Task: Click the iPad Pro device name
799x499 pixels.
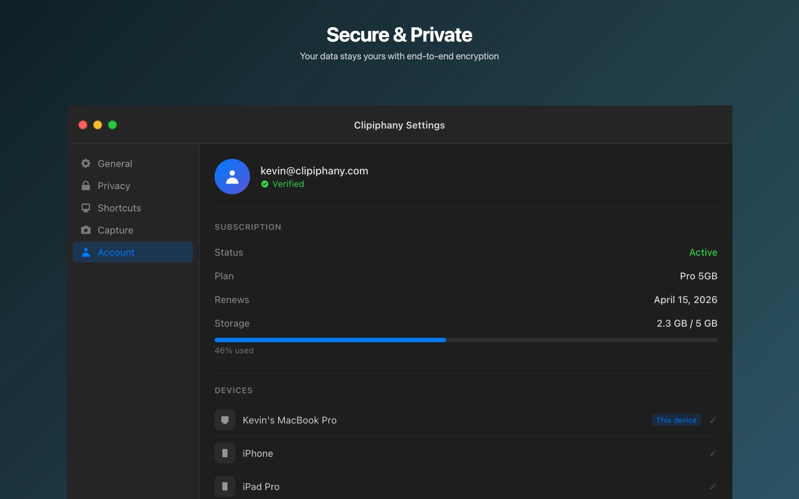Action: point(261,487)
